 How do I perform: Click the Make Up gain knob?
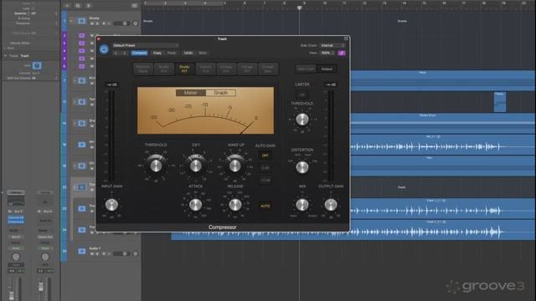pyautogui.click(x=234, y=166)
